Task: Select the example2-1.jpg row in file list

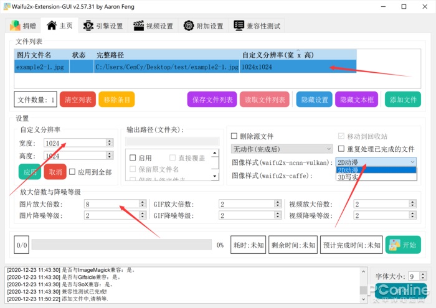Action: [125, 67]
